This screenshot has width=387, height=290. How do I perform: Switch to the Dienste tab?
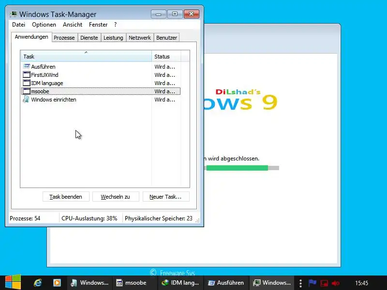click(x=89, y=38)
